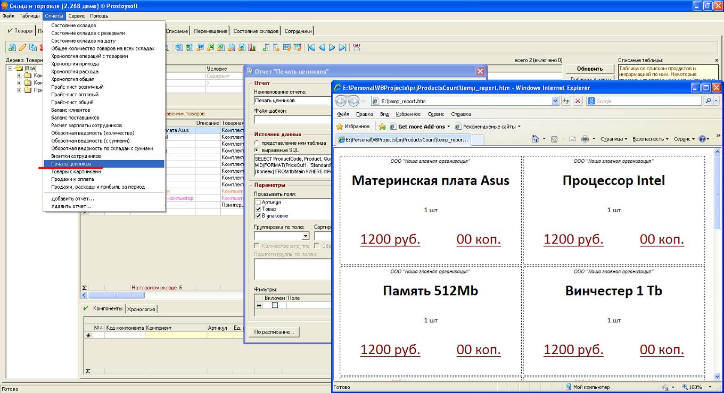Screen dimensions: 724x393
Task: Click the IE Read Mail envelope icon
Action: (x=572, y=139)
